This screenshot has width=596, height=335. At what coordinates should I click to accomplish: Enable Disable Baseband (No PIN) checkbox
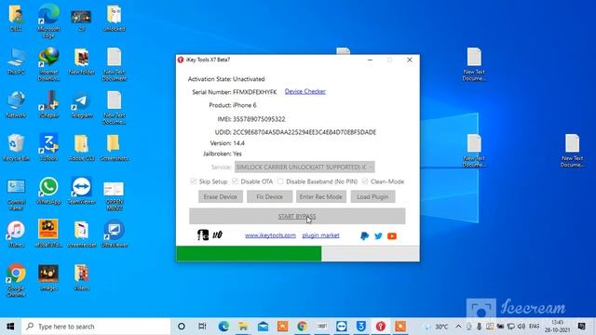280,181
